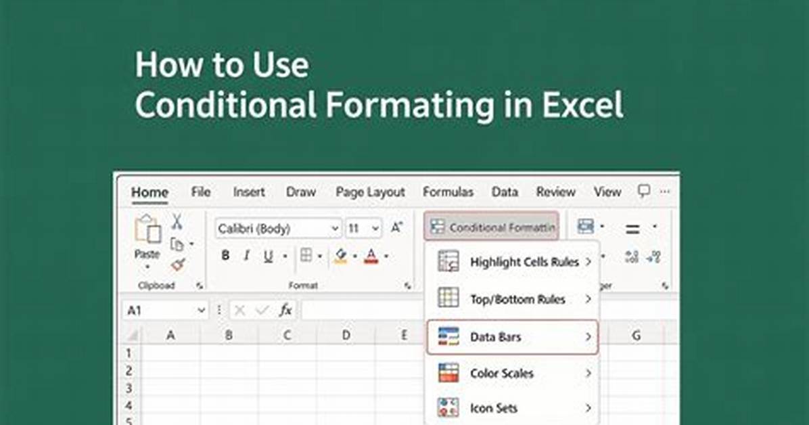Switch to the Draw tab

click(301, 192)
